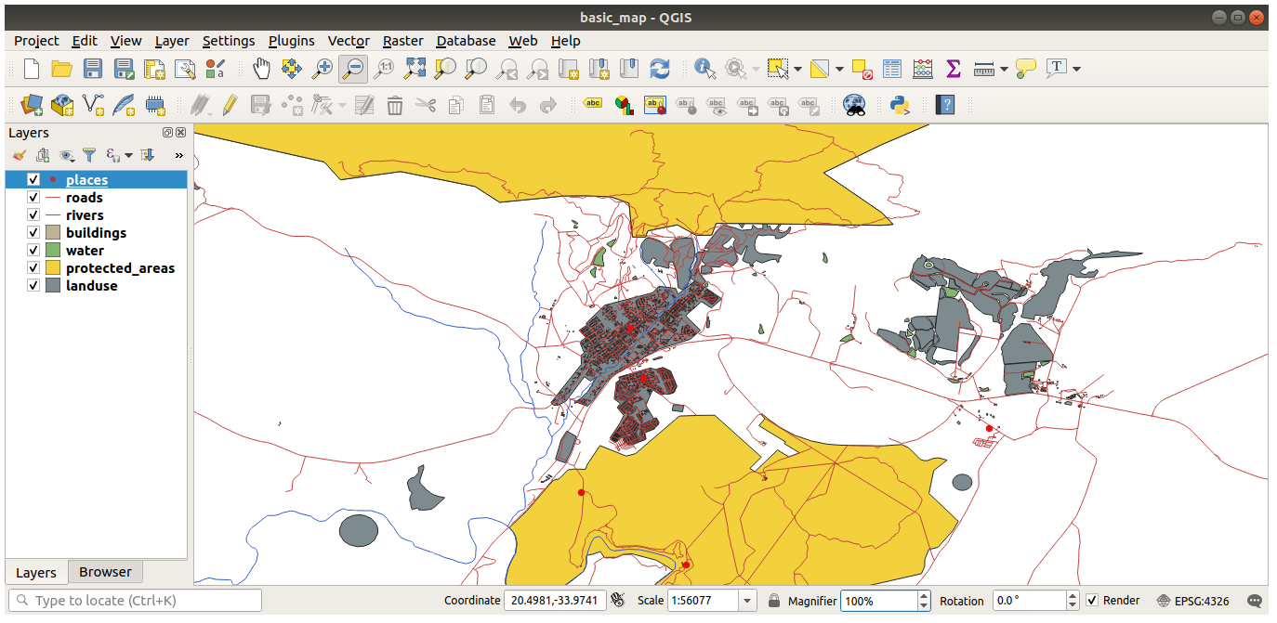Screen dimensions: 1277x623
Task: Hide the protected_areas layer via checkbox
Action: tap(33, 268)
